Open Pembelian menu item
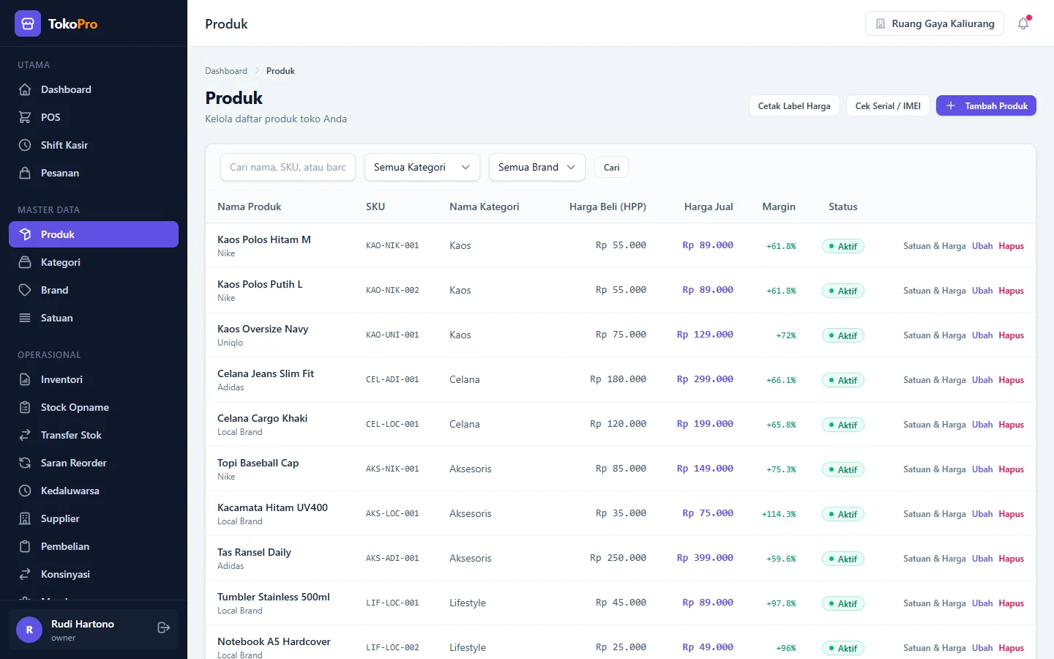This screenshot has height=659, width=1054. (94, 546)
